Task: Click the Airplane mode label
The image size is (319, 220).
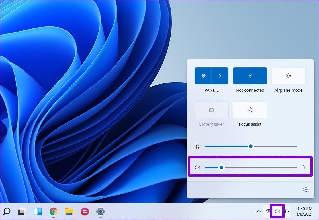Action: pos(288,90)
